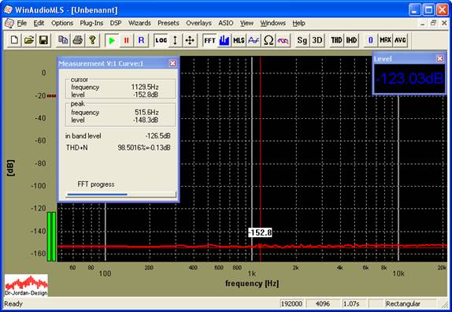Create a new document with New icon
This screenshot has height=312, width=452.
pos(14,40)
